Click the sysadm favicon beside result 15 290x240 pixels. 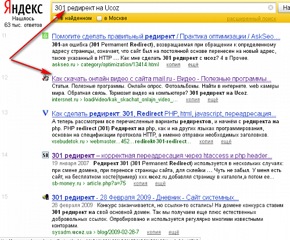click(x=45, y=197)
